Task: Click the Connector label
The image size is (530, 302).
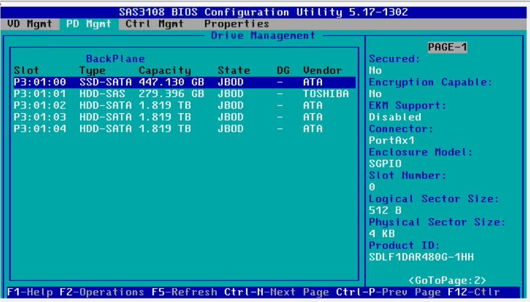Action: tap(401, 129)
